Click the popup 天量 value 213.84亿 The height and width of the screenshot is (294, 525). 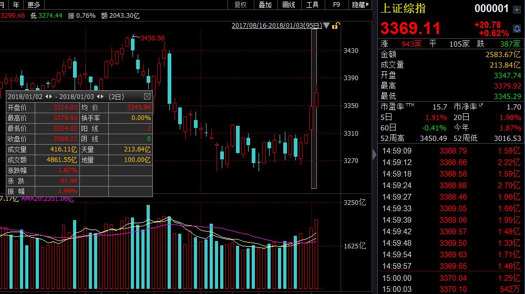point(137,149)
